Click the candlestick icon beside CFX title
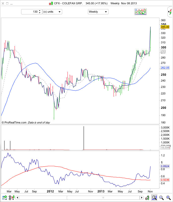The width and height of the screenshot is (173, 202). [51, 3]
